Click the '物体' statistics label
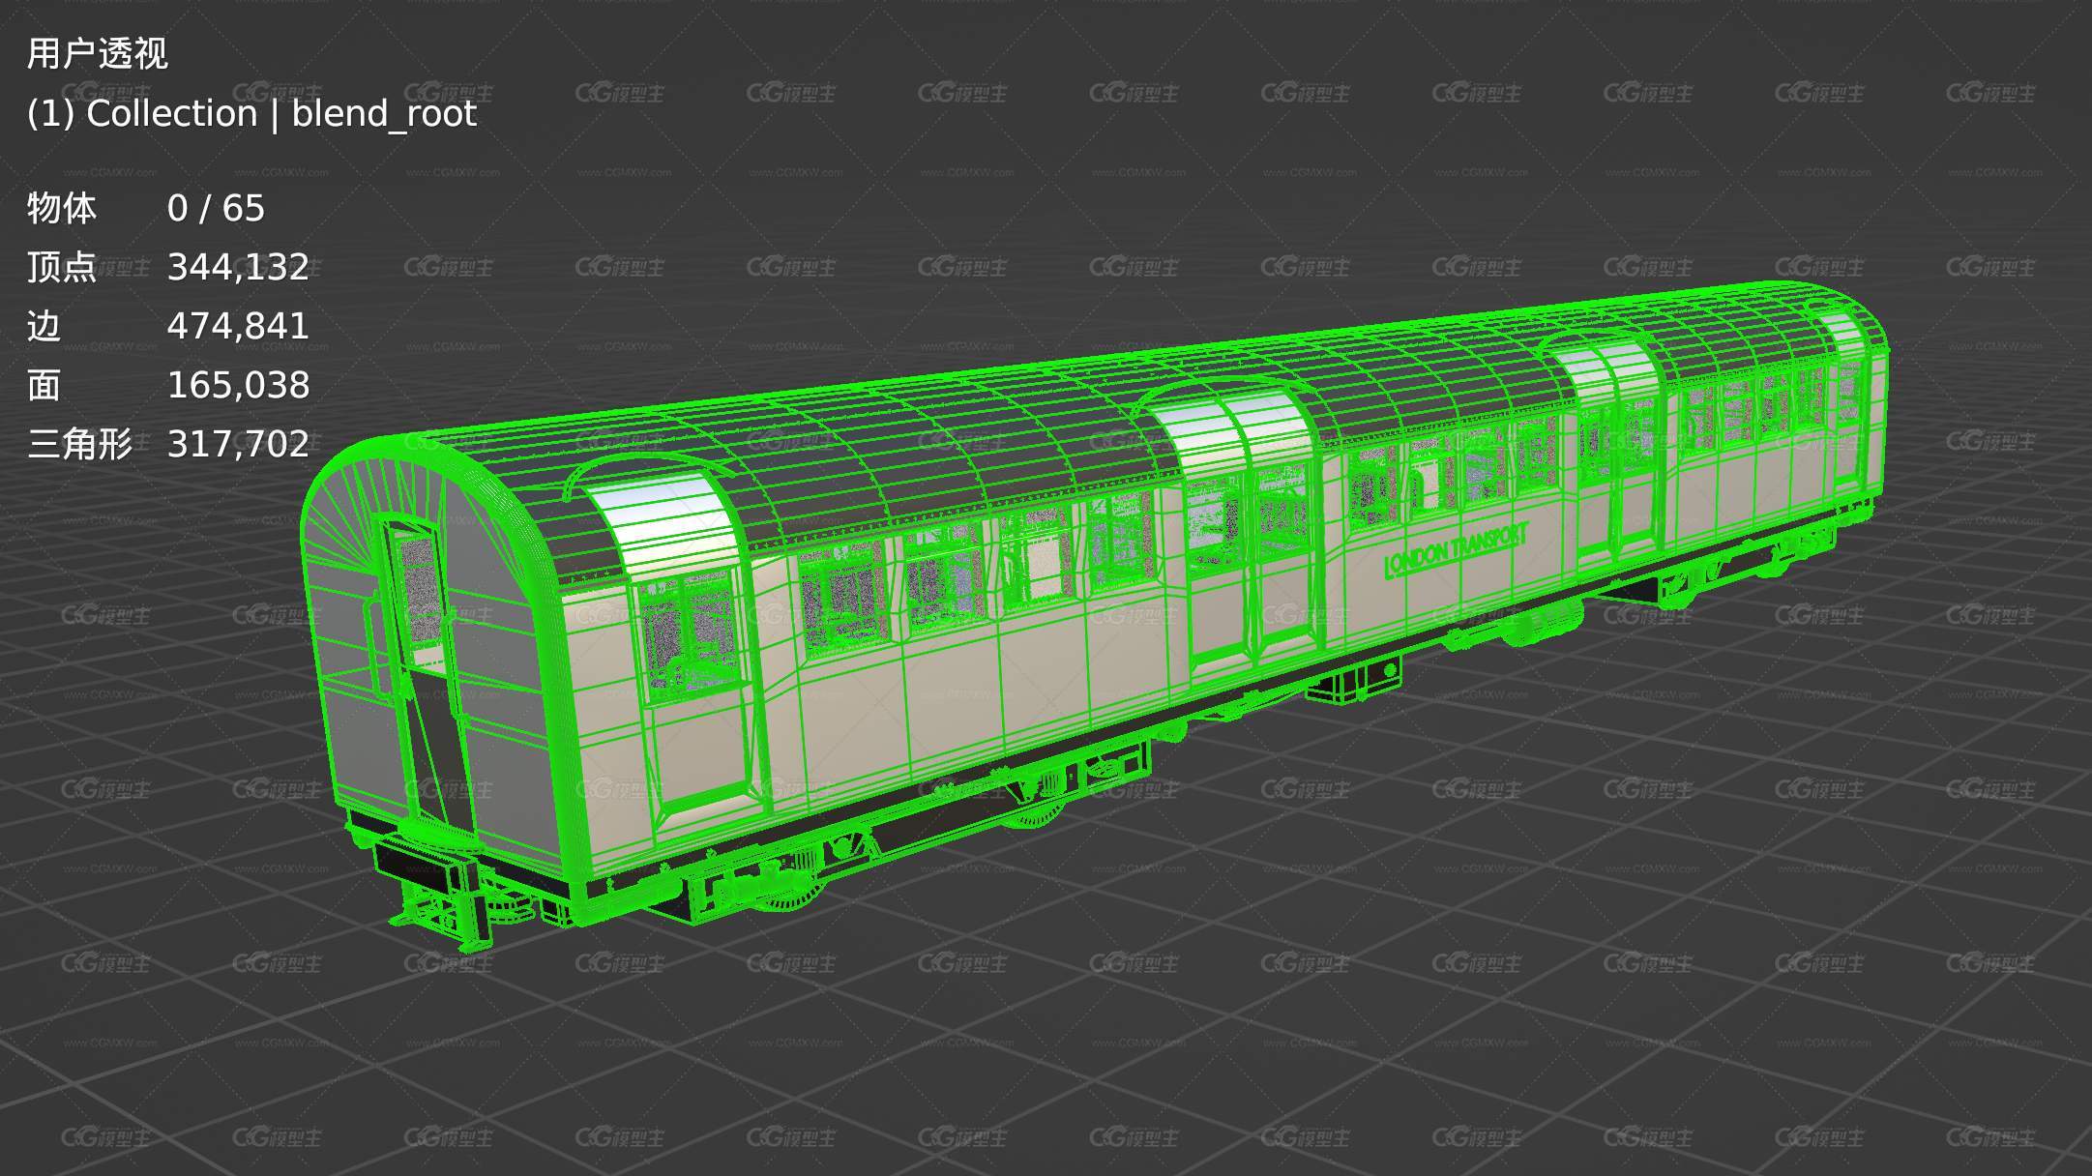 62,208
